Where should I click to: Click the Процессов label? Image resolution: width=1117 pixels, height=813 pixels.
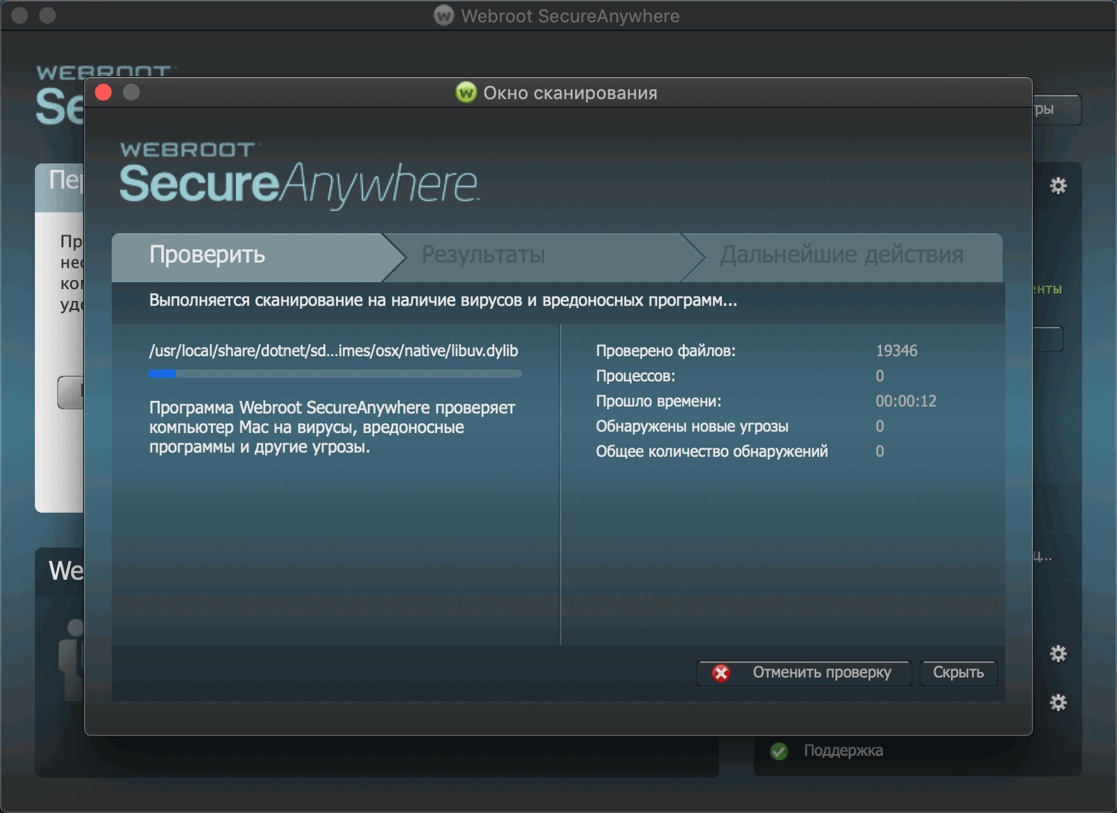tap(635, 376)
